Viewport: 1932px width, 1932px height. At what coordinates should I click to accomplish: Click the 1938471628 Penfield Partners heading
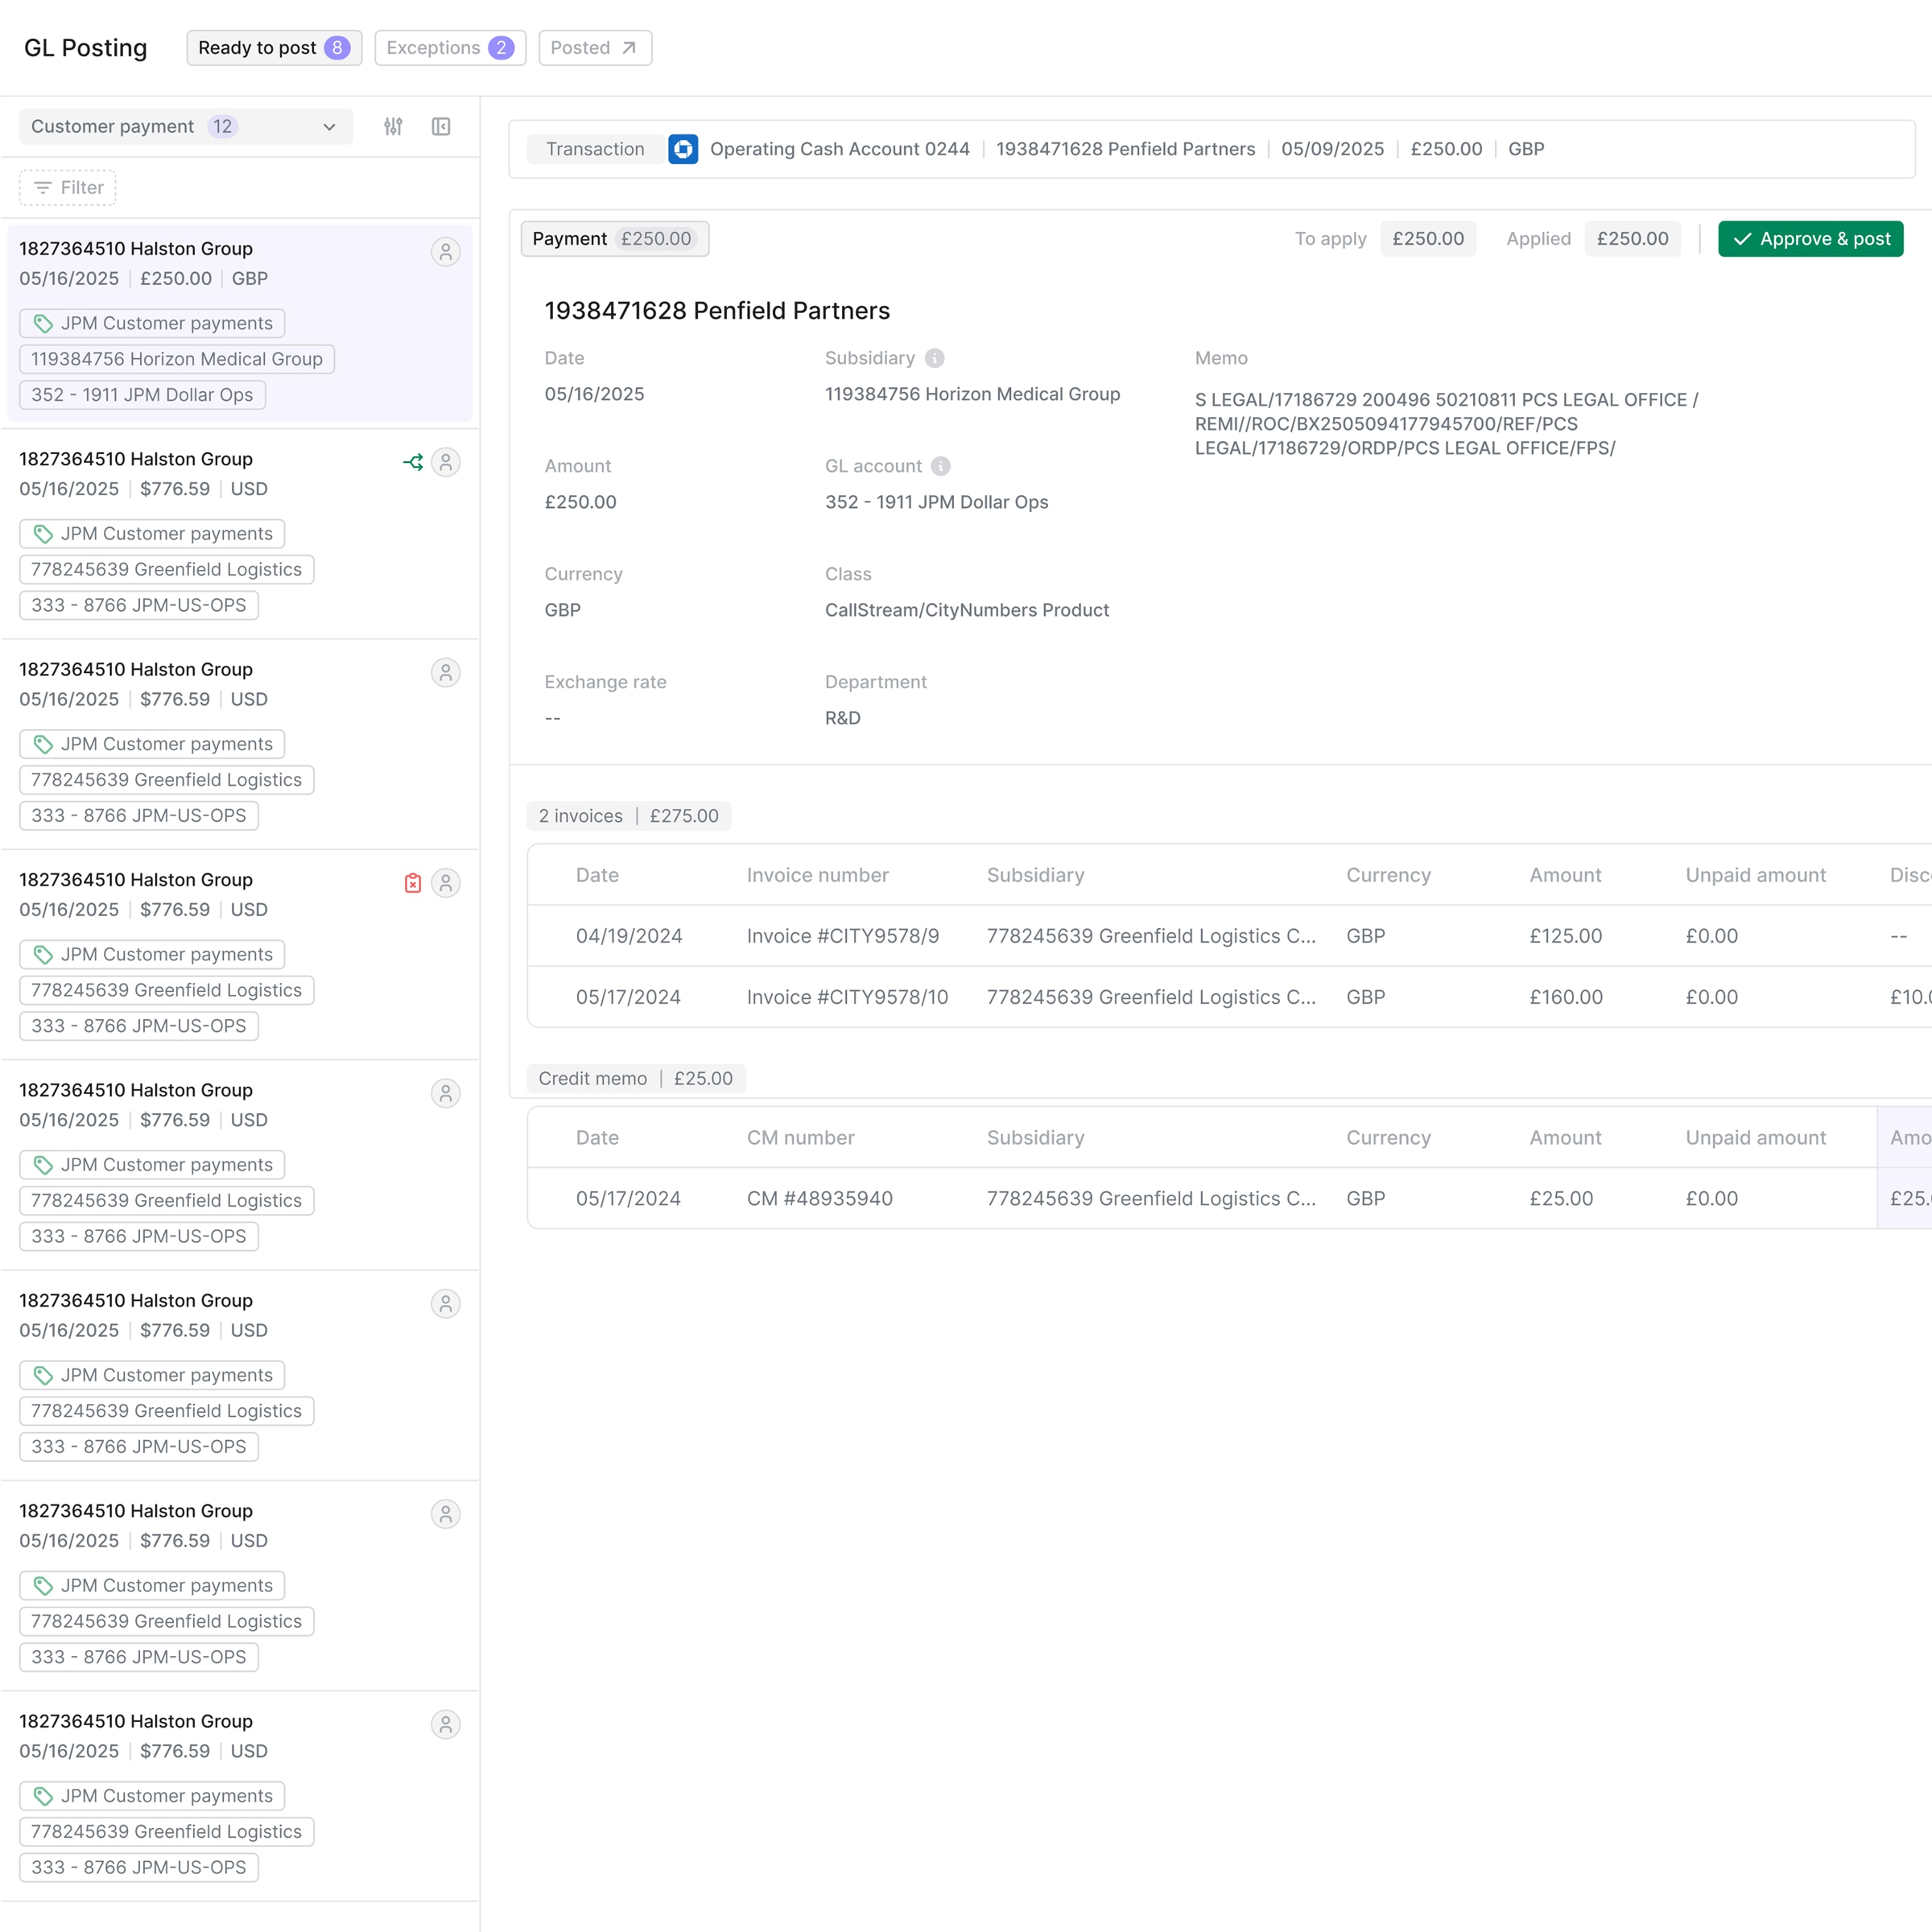(x=717, y=311)
